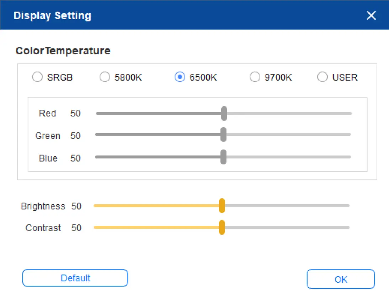Click the Display Setting title bar text

pyautogui.click(x=52, y=15)
